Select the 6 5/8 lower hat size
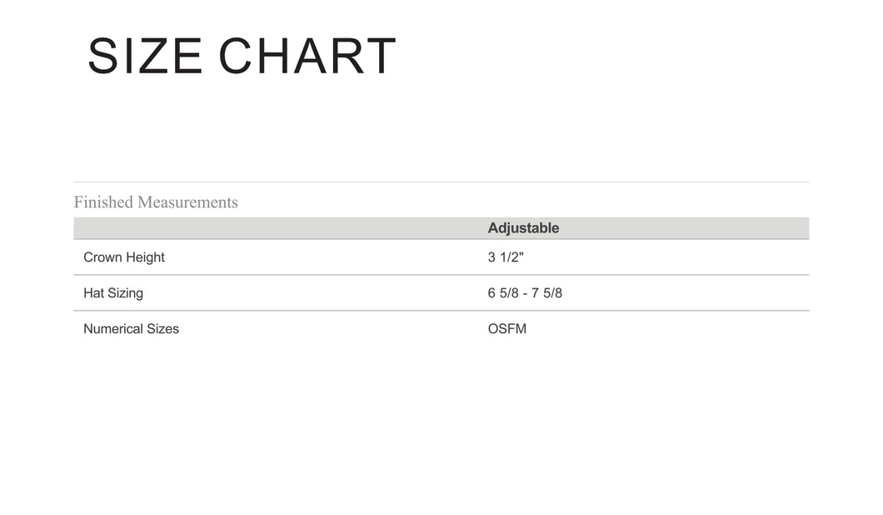883x515 pixels. [x=501, y=293]
